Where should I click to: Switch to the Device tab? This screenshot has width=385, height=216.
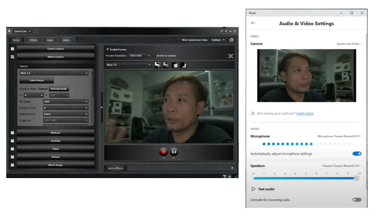coord(16,40)
